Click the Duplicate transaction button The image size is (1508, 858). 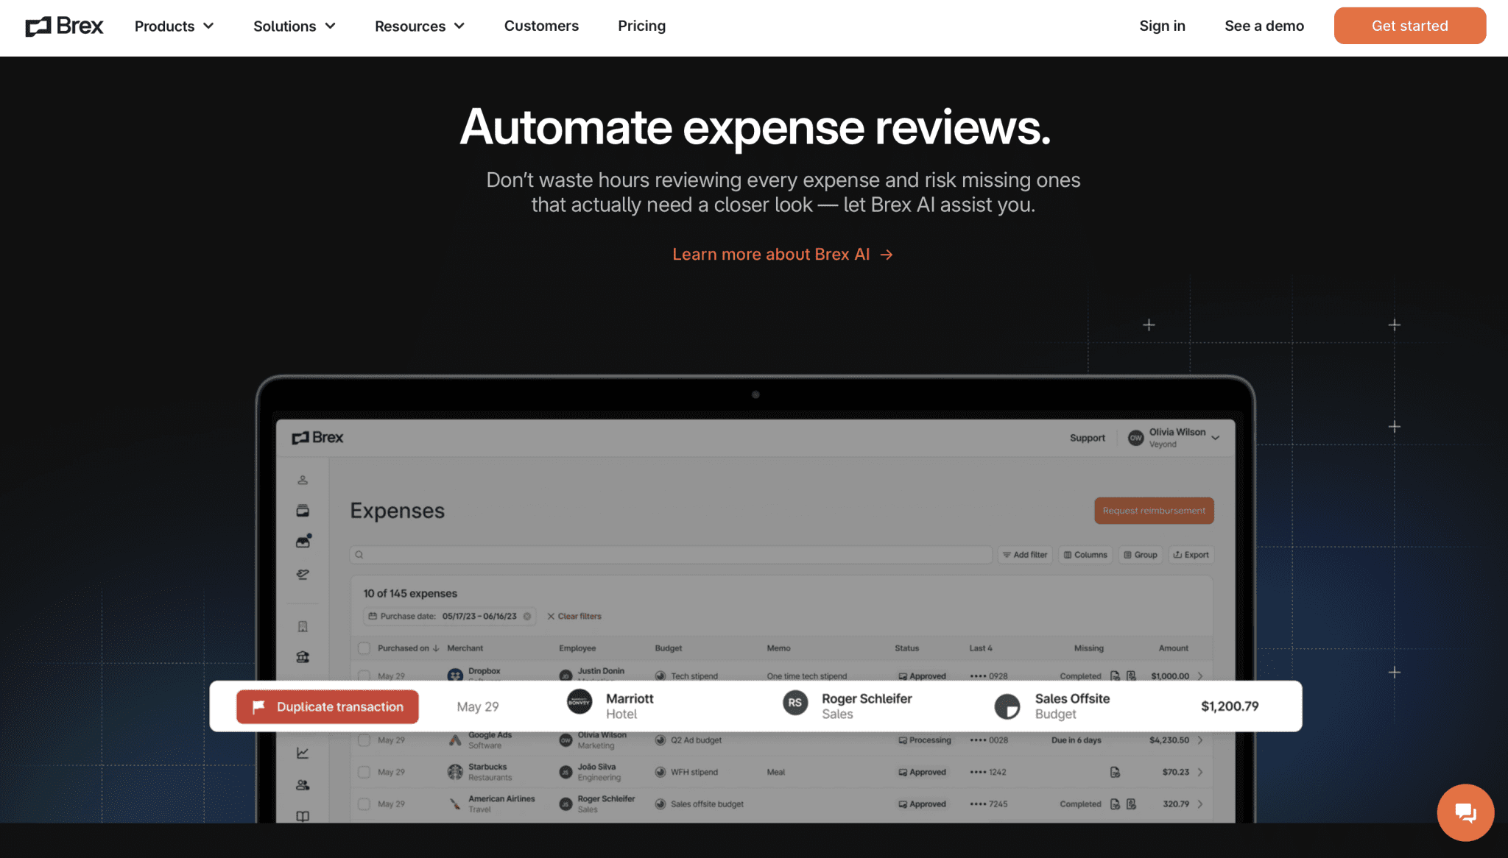point(327,706)
